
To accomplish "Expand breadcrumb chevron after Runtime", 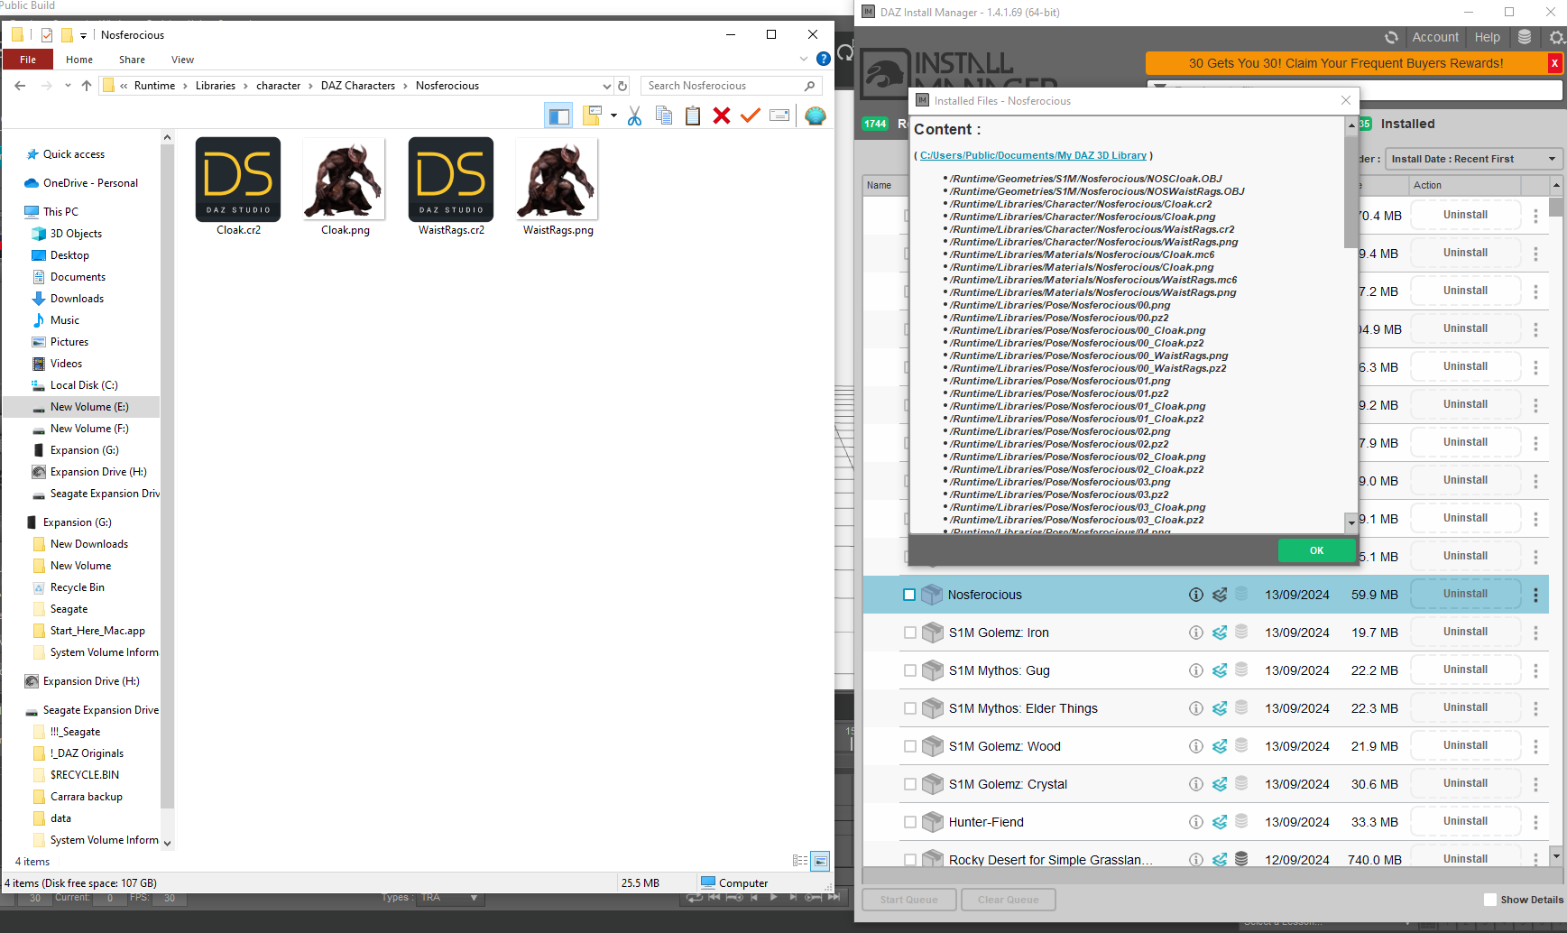I will [186, 86].
